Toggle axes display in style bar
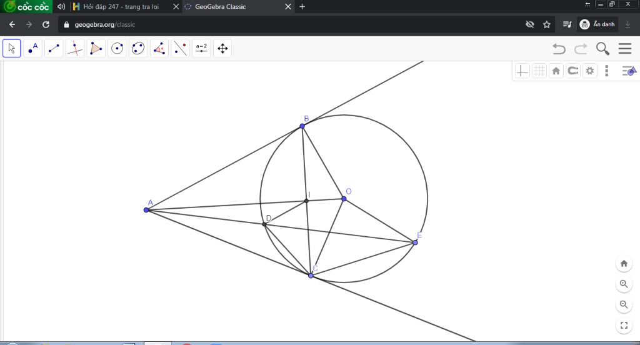The width and height of the screenshot is (640, 345). point(522,71)
